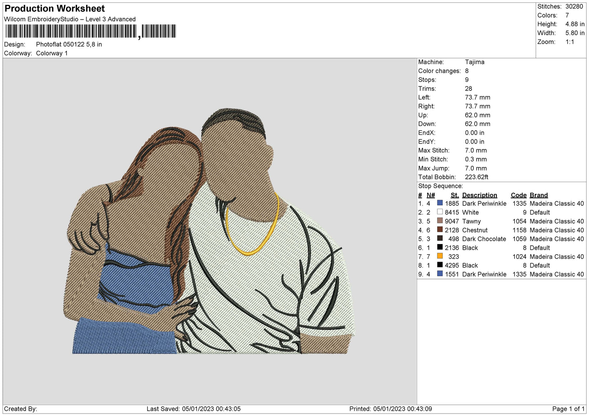589x416 pixels.
Task: Select 'Madeira Classic 40' brand for Dark Chocolate
Action: coord(557,239)
